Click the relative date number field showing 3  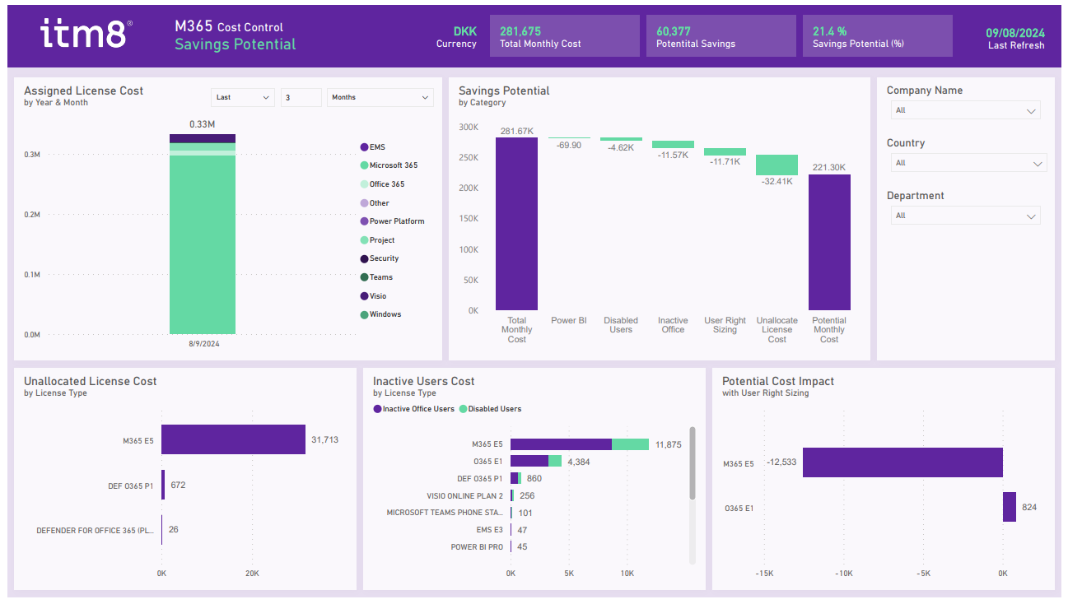301,97
